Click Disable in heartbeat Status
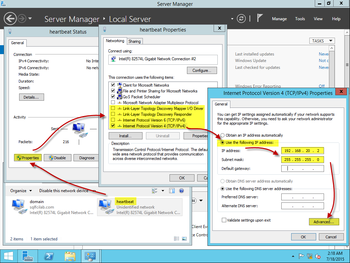 [x=57, y=158]
